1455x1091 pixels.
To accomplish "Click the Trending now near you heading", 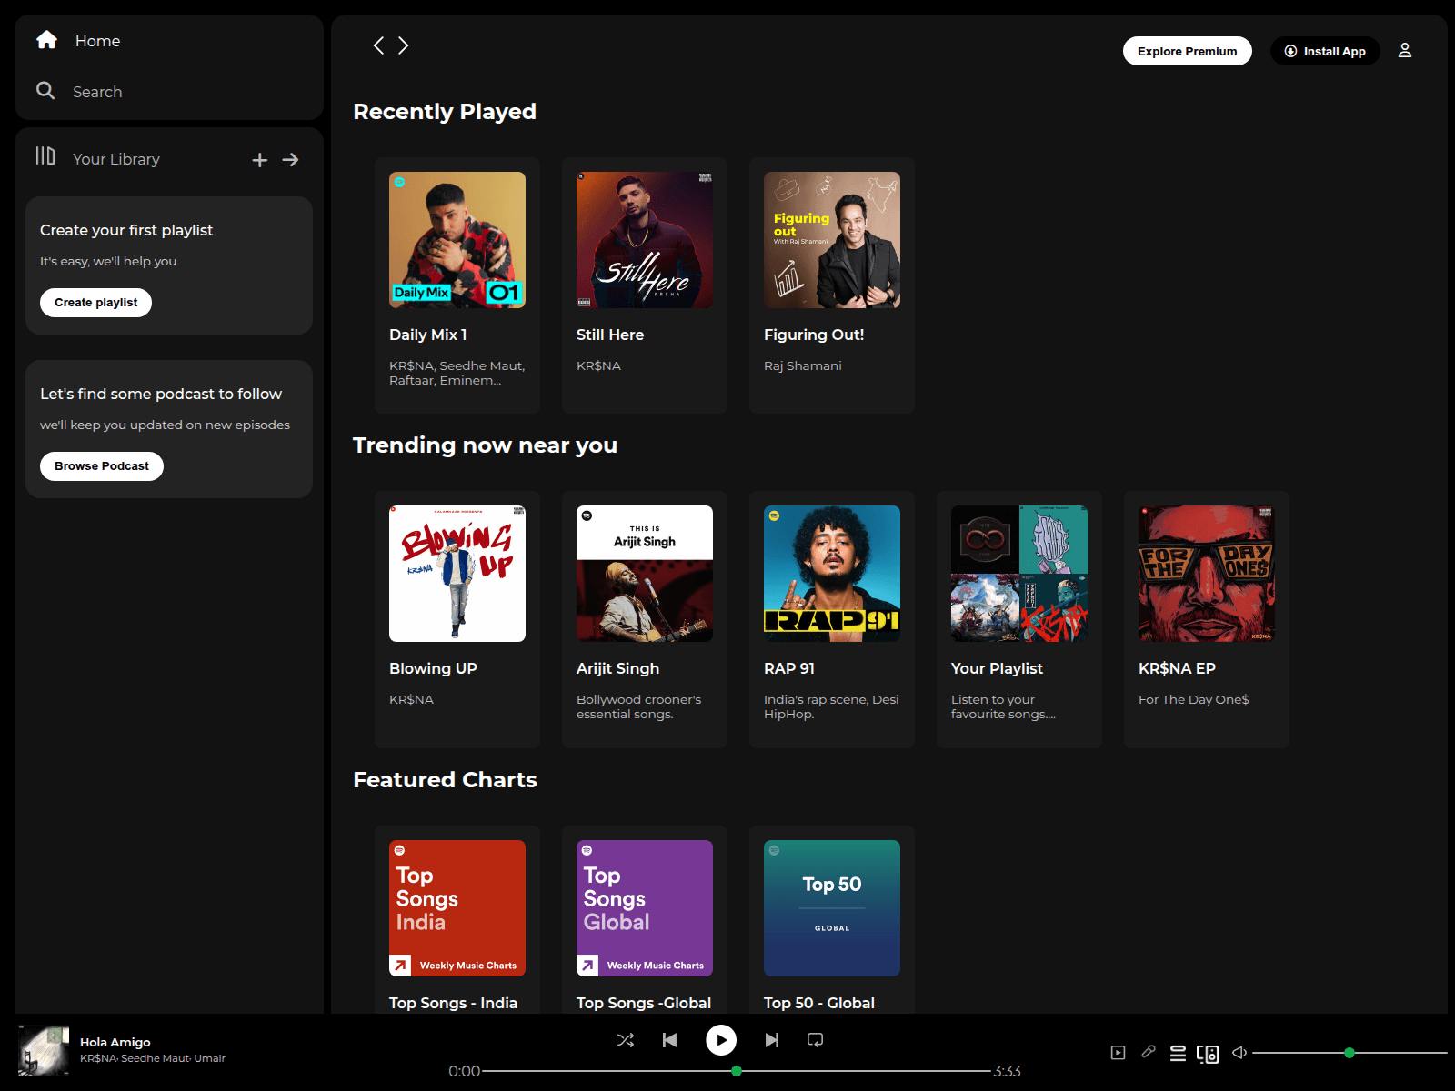I will pos(485,445).
